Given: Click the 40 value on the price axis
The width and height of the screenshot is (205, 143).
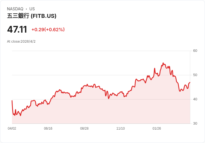Looking at the screenshot, I should coord(195,99).
